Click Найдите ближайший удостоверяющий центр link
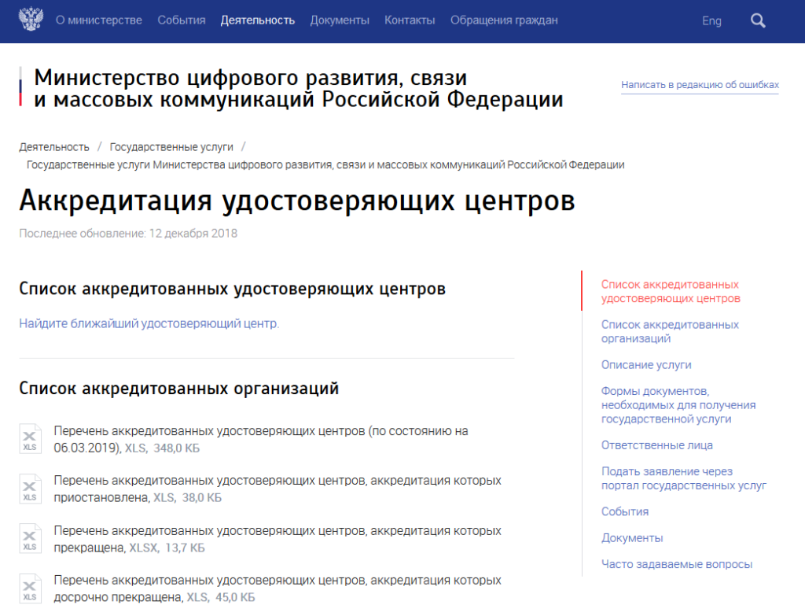This screenshot has height=616, width=805. point(149,323)
